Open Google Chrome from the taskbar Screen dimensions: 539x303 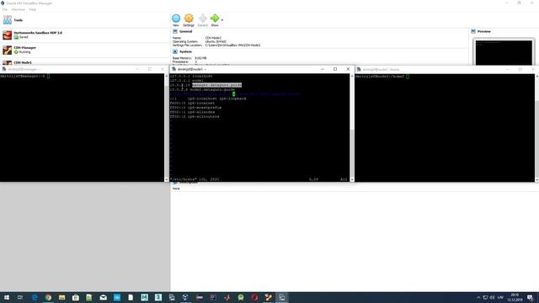point(48,297)
